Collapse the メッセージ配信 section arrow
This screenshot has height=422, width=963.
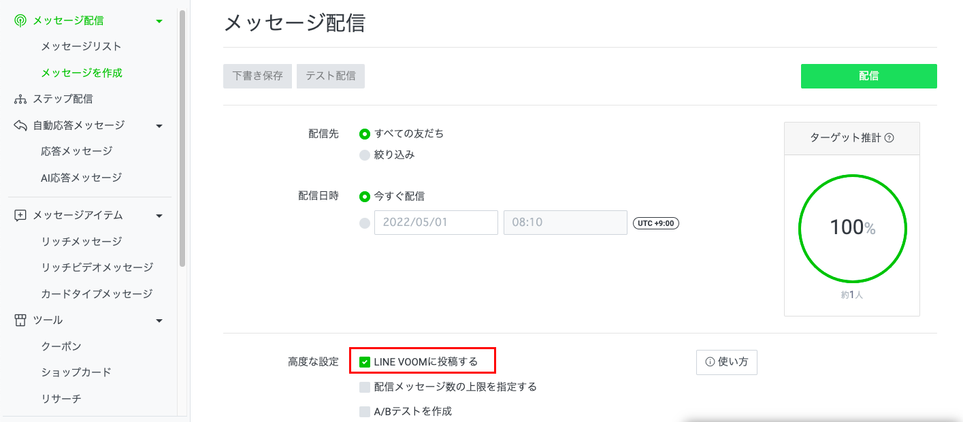159,21
